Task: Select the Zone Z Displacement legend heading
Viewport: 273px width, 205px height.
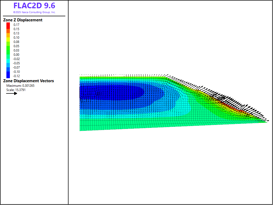Action: coord(23,20)
